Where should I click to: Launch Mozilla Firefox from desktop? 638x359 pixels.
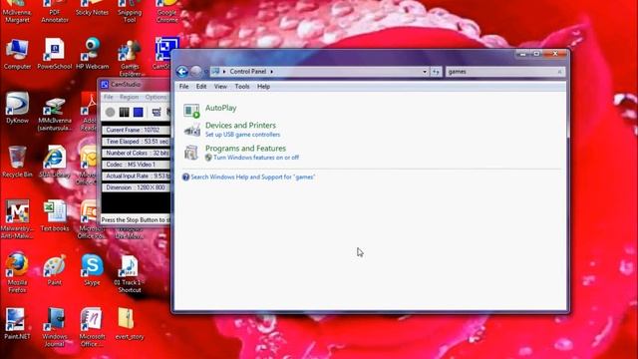(17, 272)
